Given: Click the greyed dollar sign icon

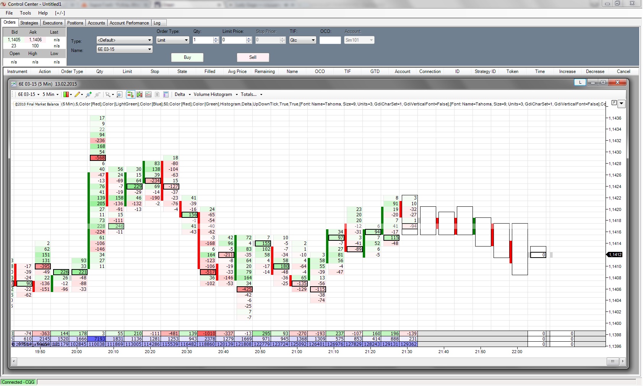Looking at the screenshot, I should [157, 94].
